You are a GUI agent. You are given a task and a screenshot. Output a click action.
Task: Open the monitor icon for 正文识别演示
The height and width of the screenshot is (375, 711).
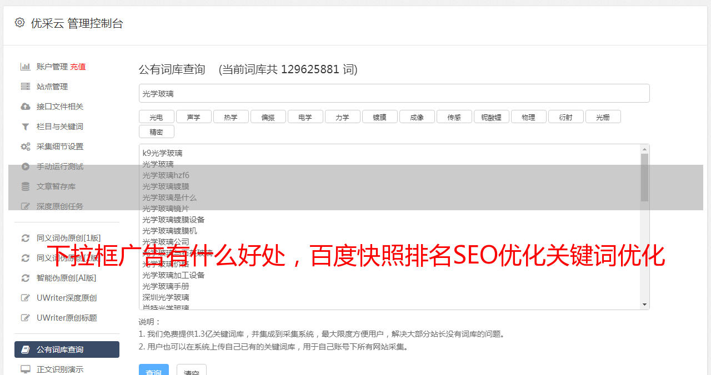(25, 369)
